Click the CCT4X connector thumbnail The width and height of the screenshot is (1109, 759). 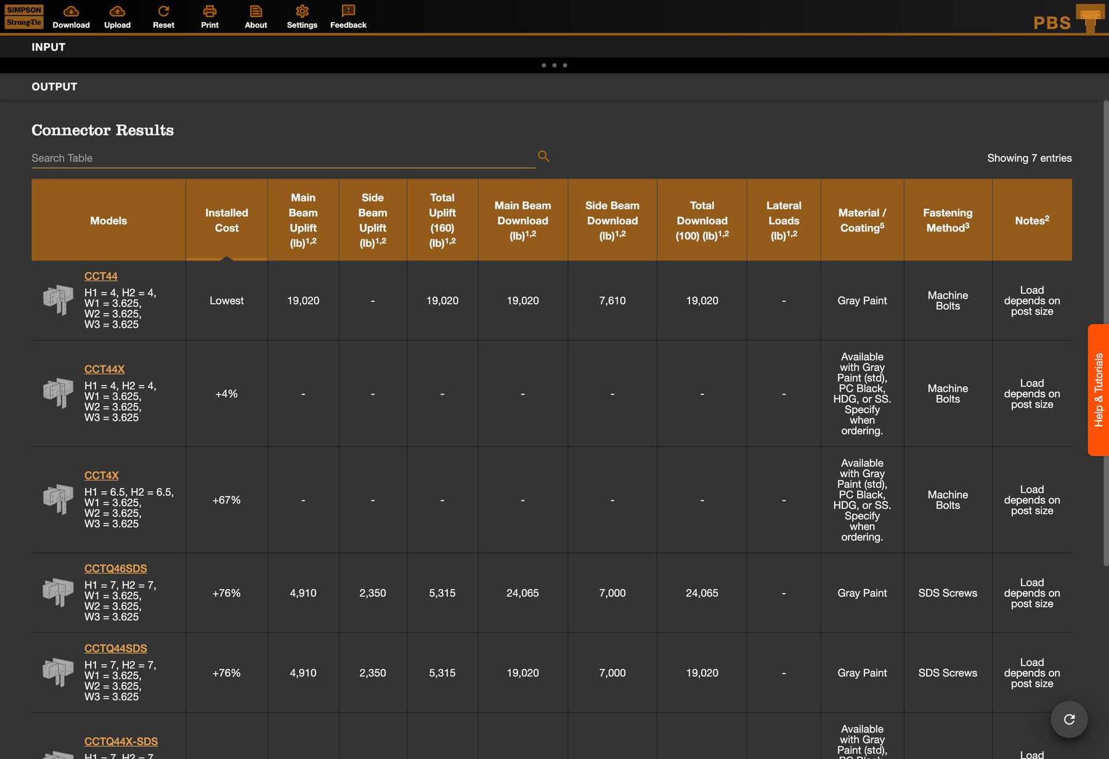coord(59,498)
